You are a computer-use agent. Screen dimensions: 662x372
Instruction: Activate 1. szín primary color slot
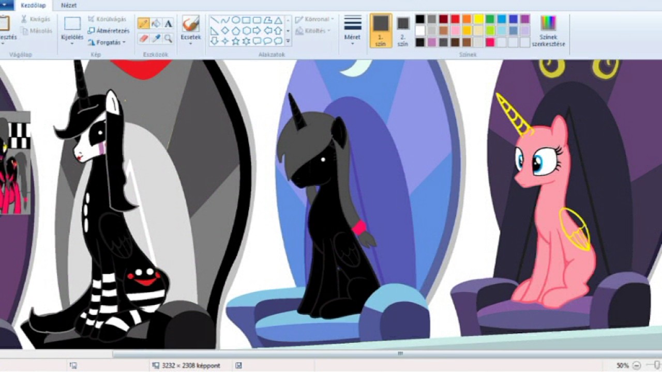[x=381, y=30]
